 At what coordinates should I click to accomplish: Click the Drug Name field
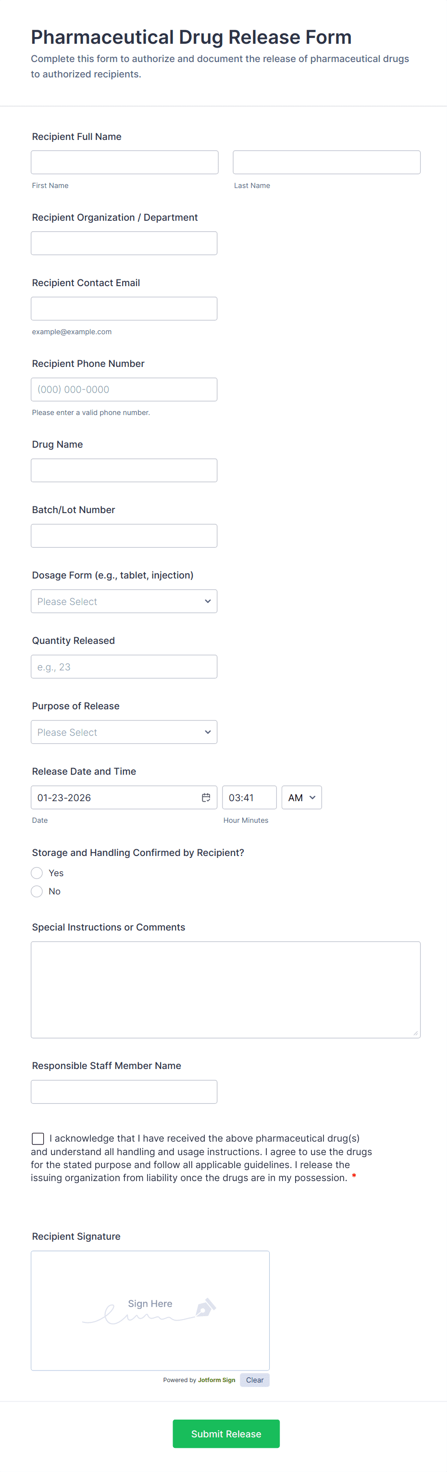[124, 470]
